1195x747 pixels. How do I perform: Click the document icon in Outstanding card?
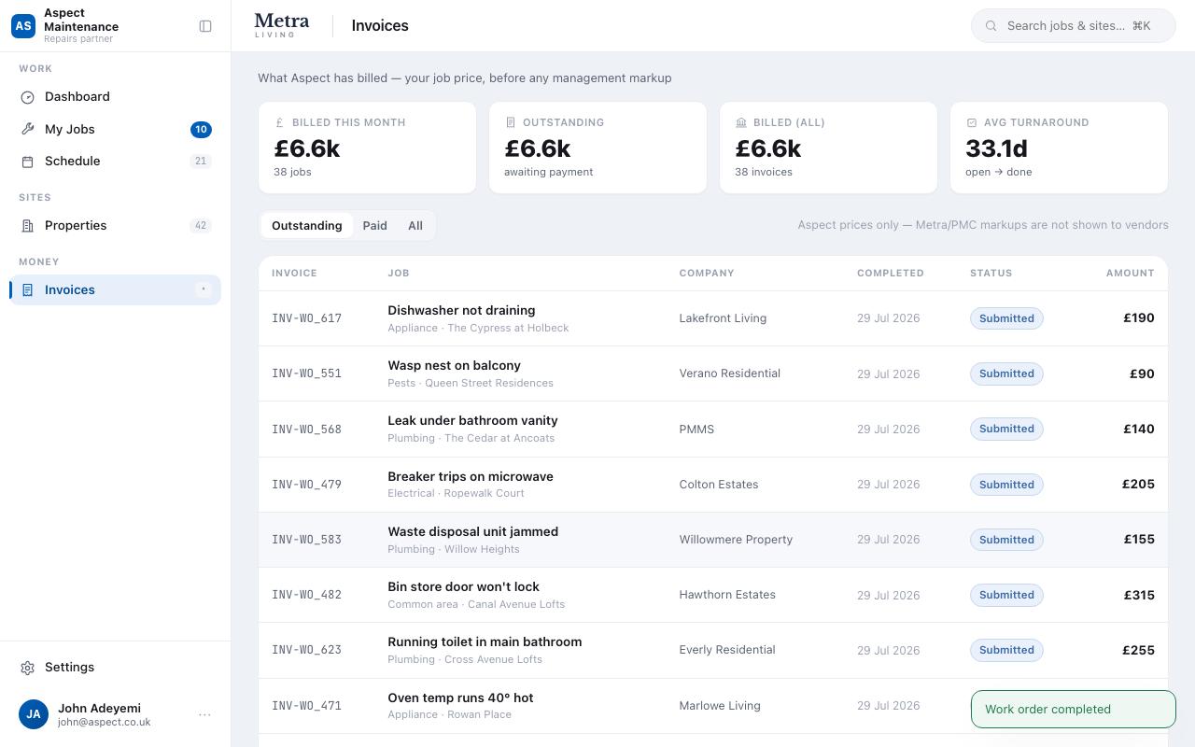[x=510, y=122]
